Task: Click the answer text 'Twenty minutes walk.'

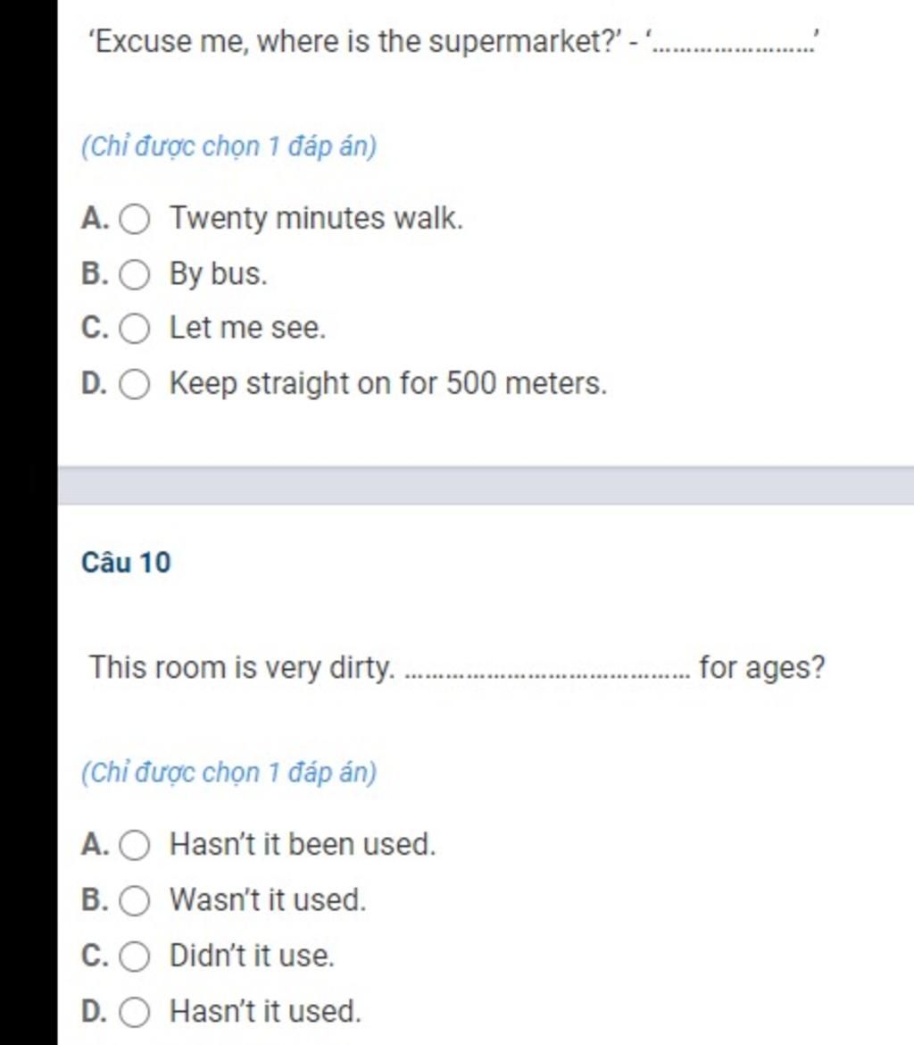Action: (317, 219)
